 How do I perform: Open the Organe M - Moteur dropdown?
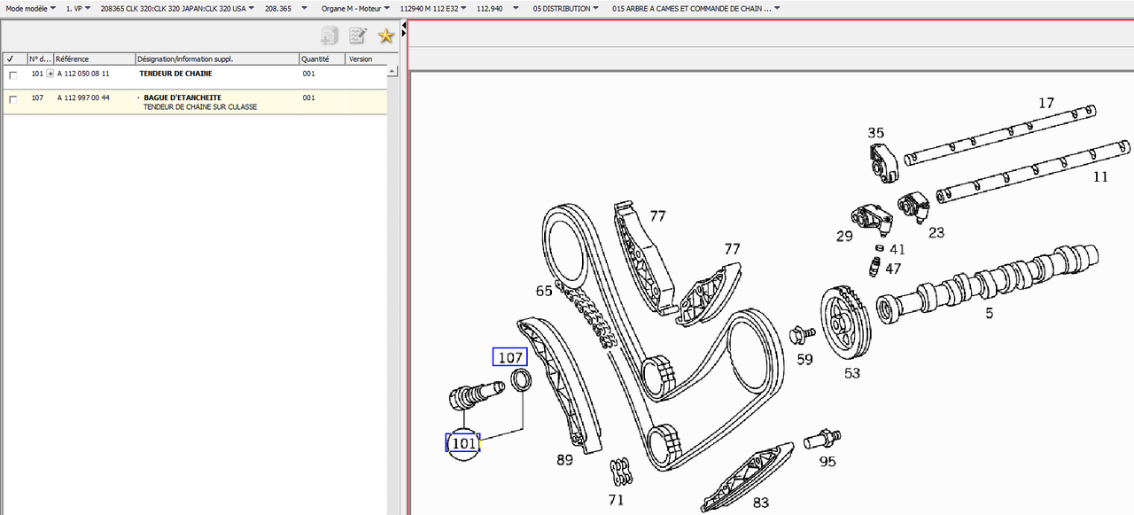point(356,8)
